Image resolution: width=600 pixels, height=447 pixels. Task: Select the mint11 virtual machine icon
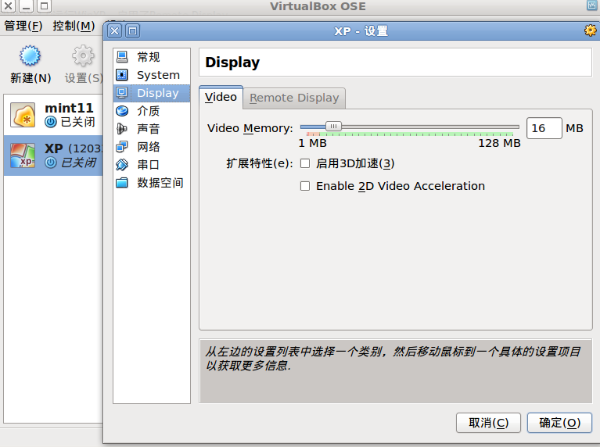pos(23,115)
